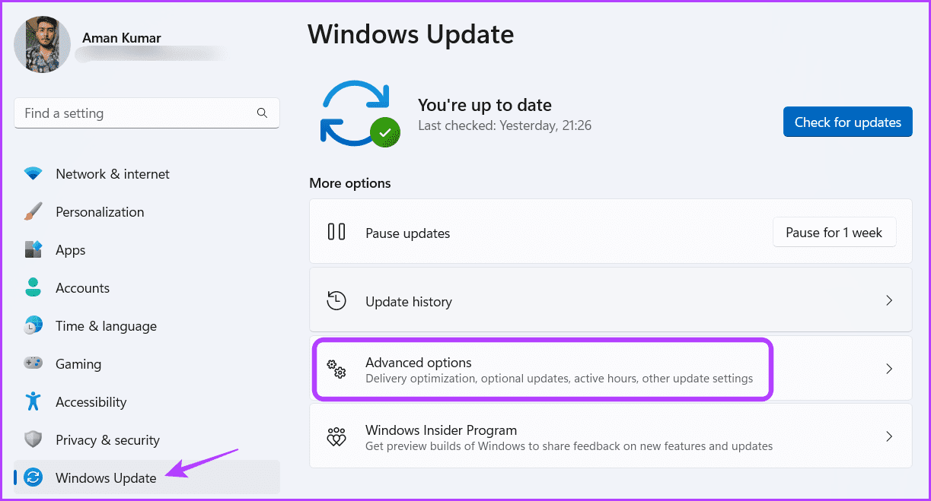Click the Windows Insider Program title text
This screenshot has width=931, height=501.
click(441, 430)
